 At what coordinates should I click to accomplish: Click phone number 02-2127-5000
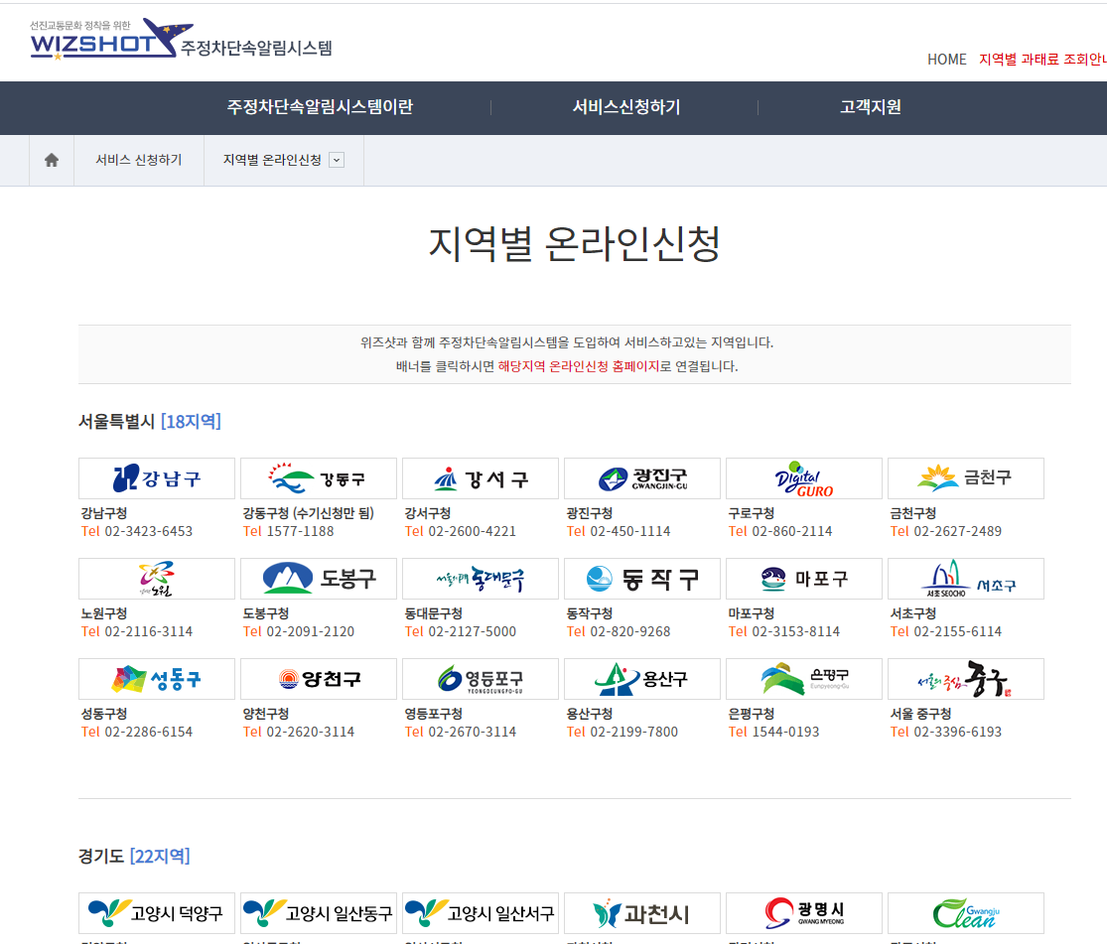click(x=473, y=632)
